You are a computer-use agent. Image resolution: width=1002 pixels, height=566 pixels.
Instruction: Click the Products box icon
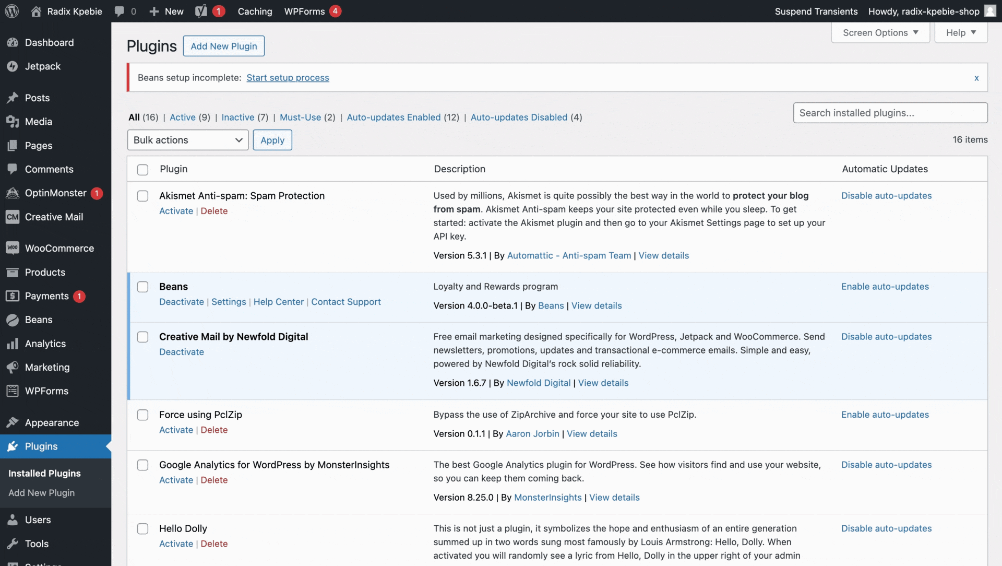coord(13,272)
